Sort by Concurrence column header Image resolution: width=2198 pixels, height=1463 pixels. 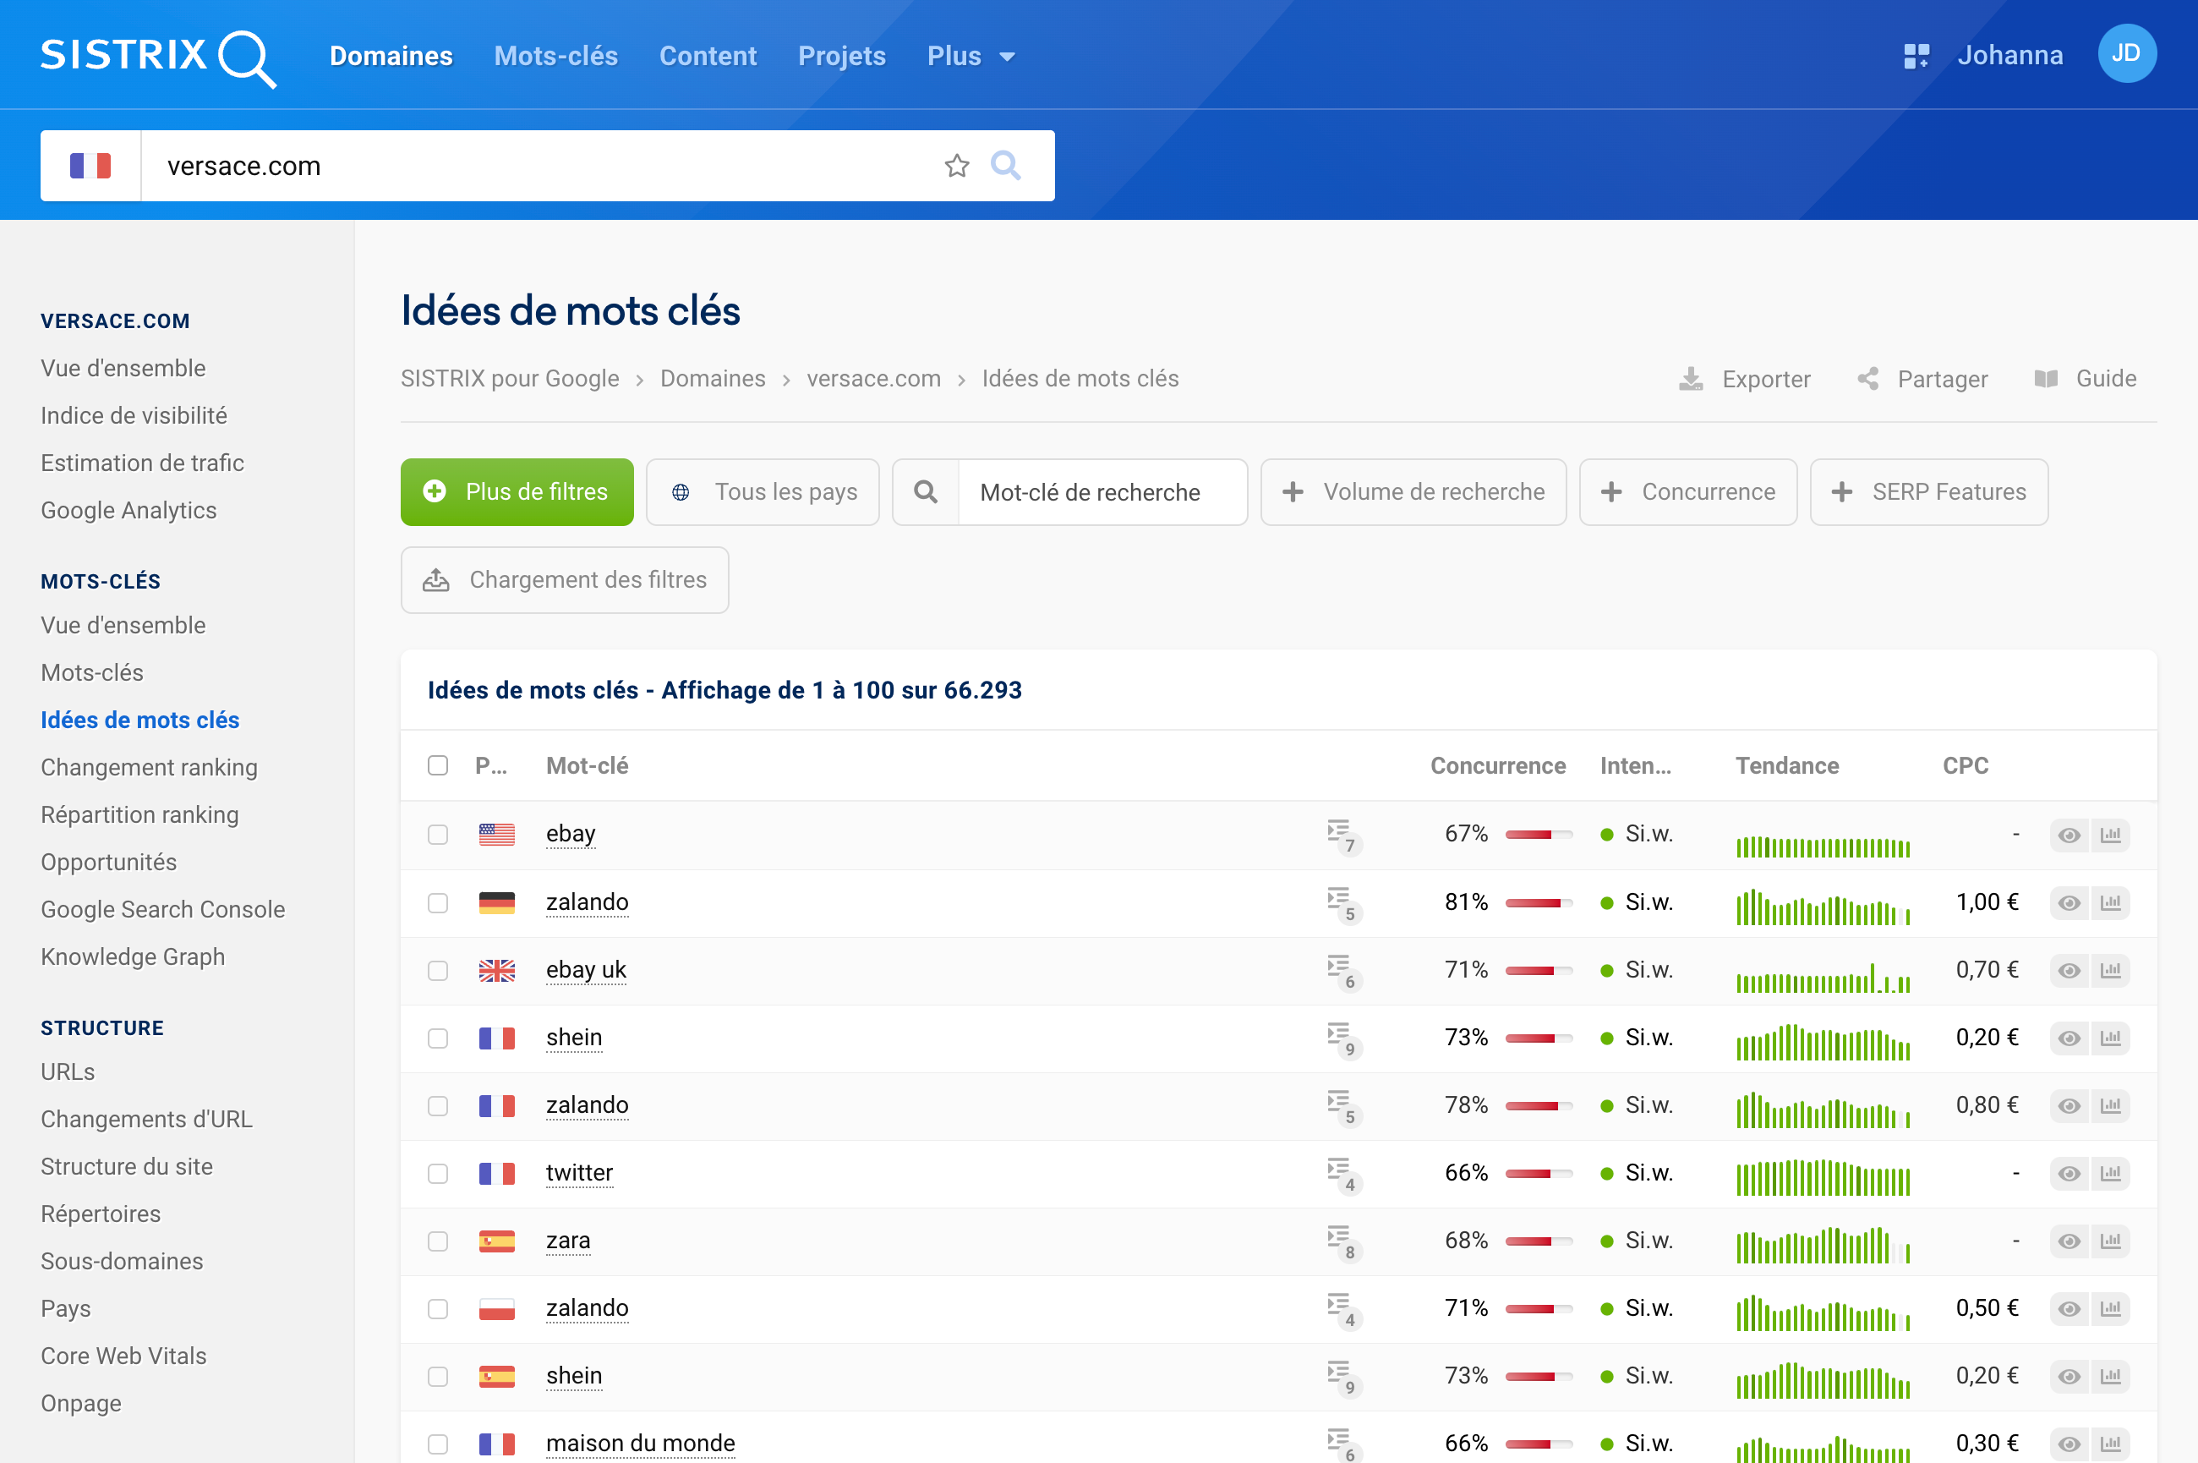(x=1498, y=766)
